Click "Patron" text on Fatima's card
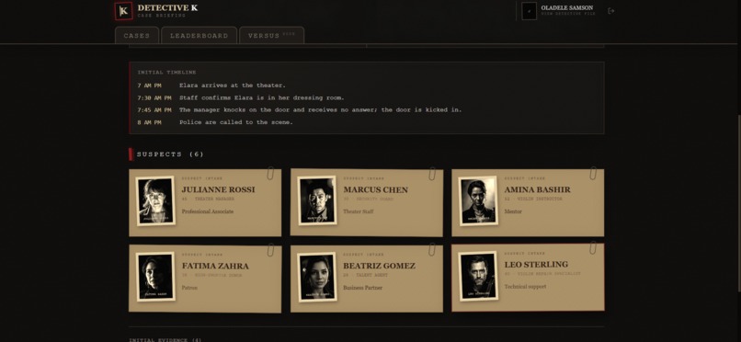 (x=189, y=287)
